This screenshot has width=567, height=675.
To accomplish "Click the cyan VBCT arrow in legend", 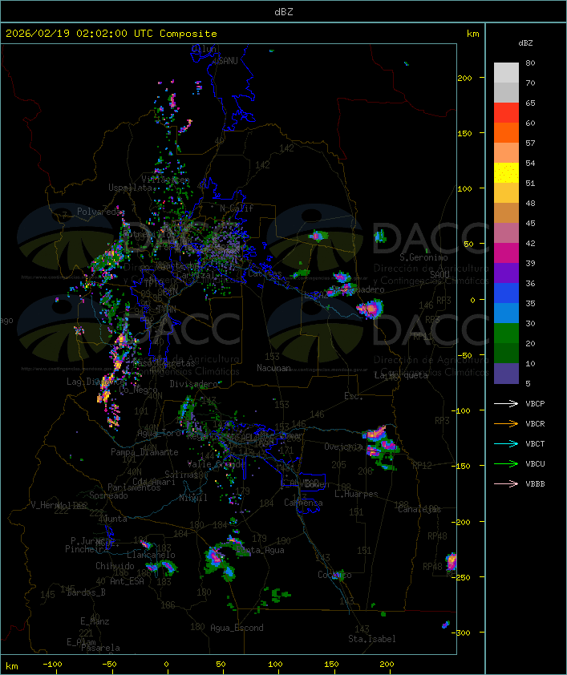I will 506,444.
